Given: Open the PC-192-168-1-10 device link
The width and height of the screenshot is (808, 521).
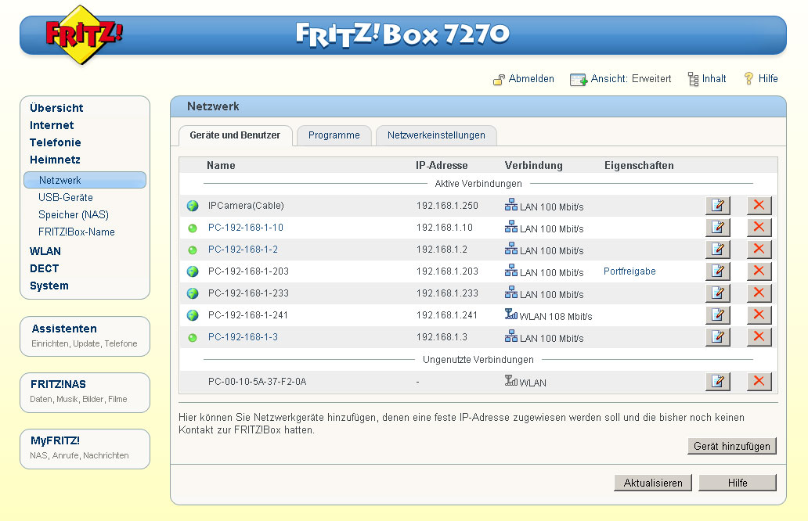Looking at the screenshot, I should pos(246,228).
